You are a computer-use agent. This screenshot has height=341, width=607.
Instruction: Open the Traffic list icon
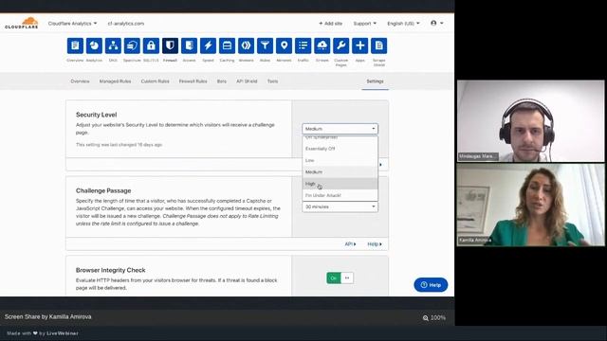(303, 45)
